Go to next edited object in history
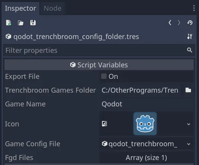The width and height of the screenshot is (199, 165). [179, 23]
